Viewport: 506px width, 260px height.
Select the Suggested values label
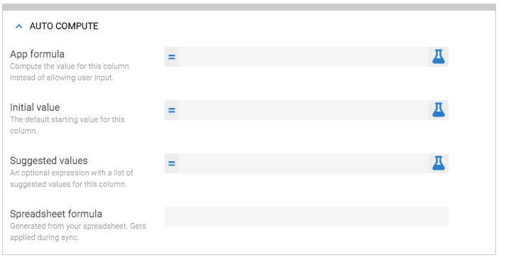click(49, 161)
